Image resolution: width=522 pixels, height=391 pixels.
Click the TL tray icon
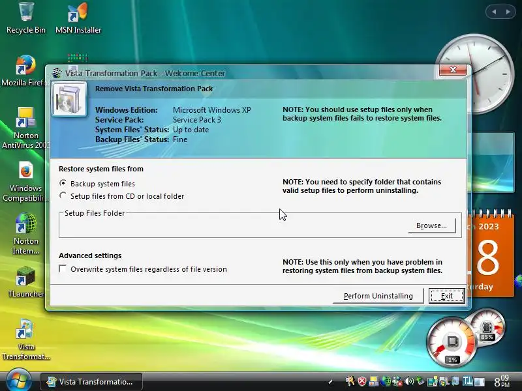tap(467, 381)
